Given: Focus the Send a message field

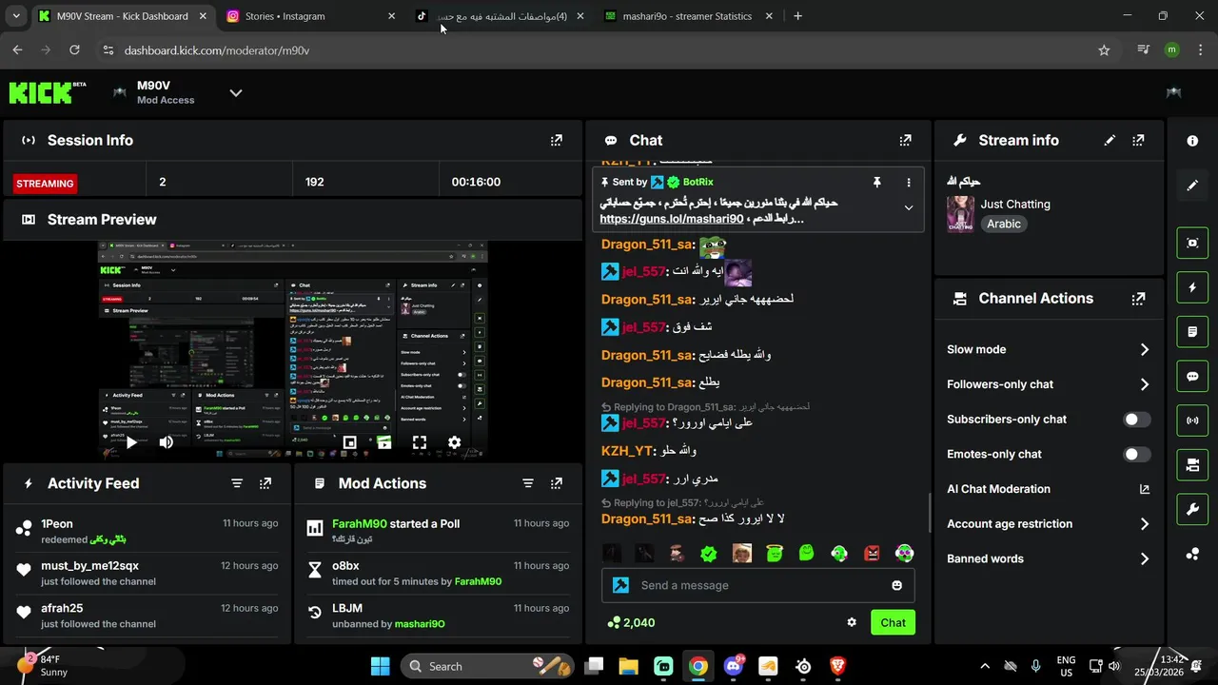Looking at the screenshot, I should tap(758, 585).
